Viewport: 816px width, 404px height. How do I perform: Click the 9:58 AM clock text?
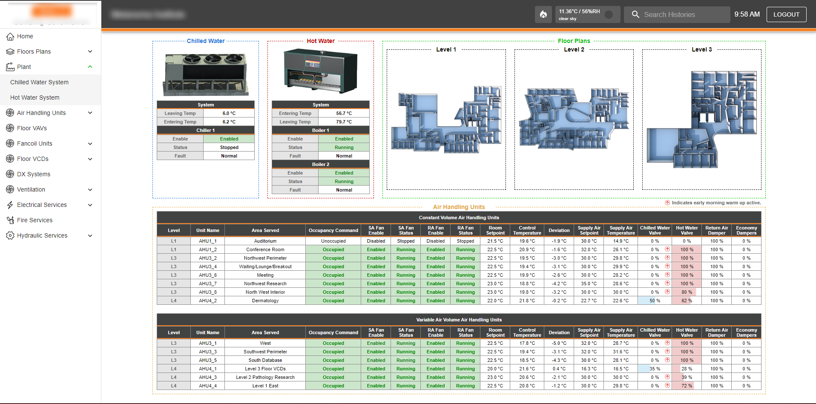point(747,14)
